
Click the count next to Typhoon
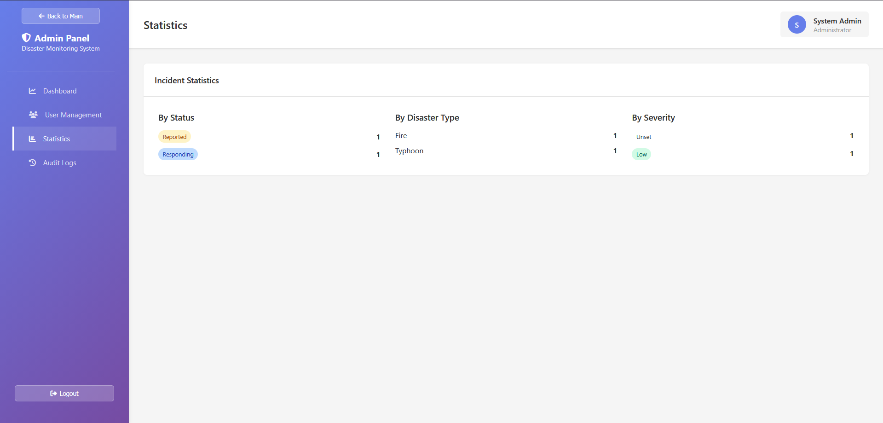pos(615,151)
